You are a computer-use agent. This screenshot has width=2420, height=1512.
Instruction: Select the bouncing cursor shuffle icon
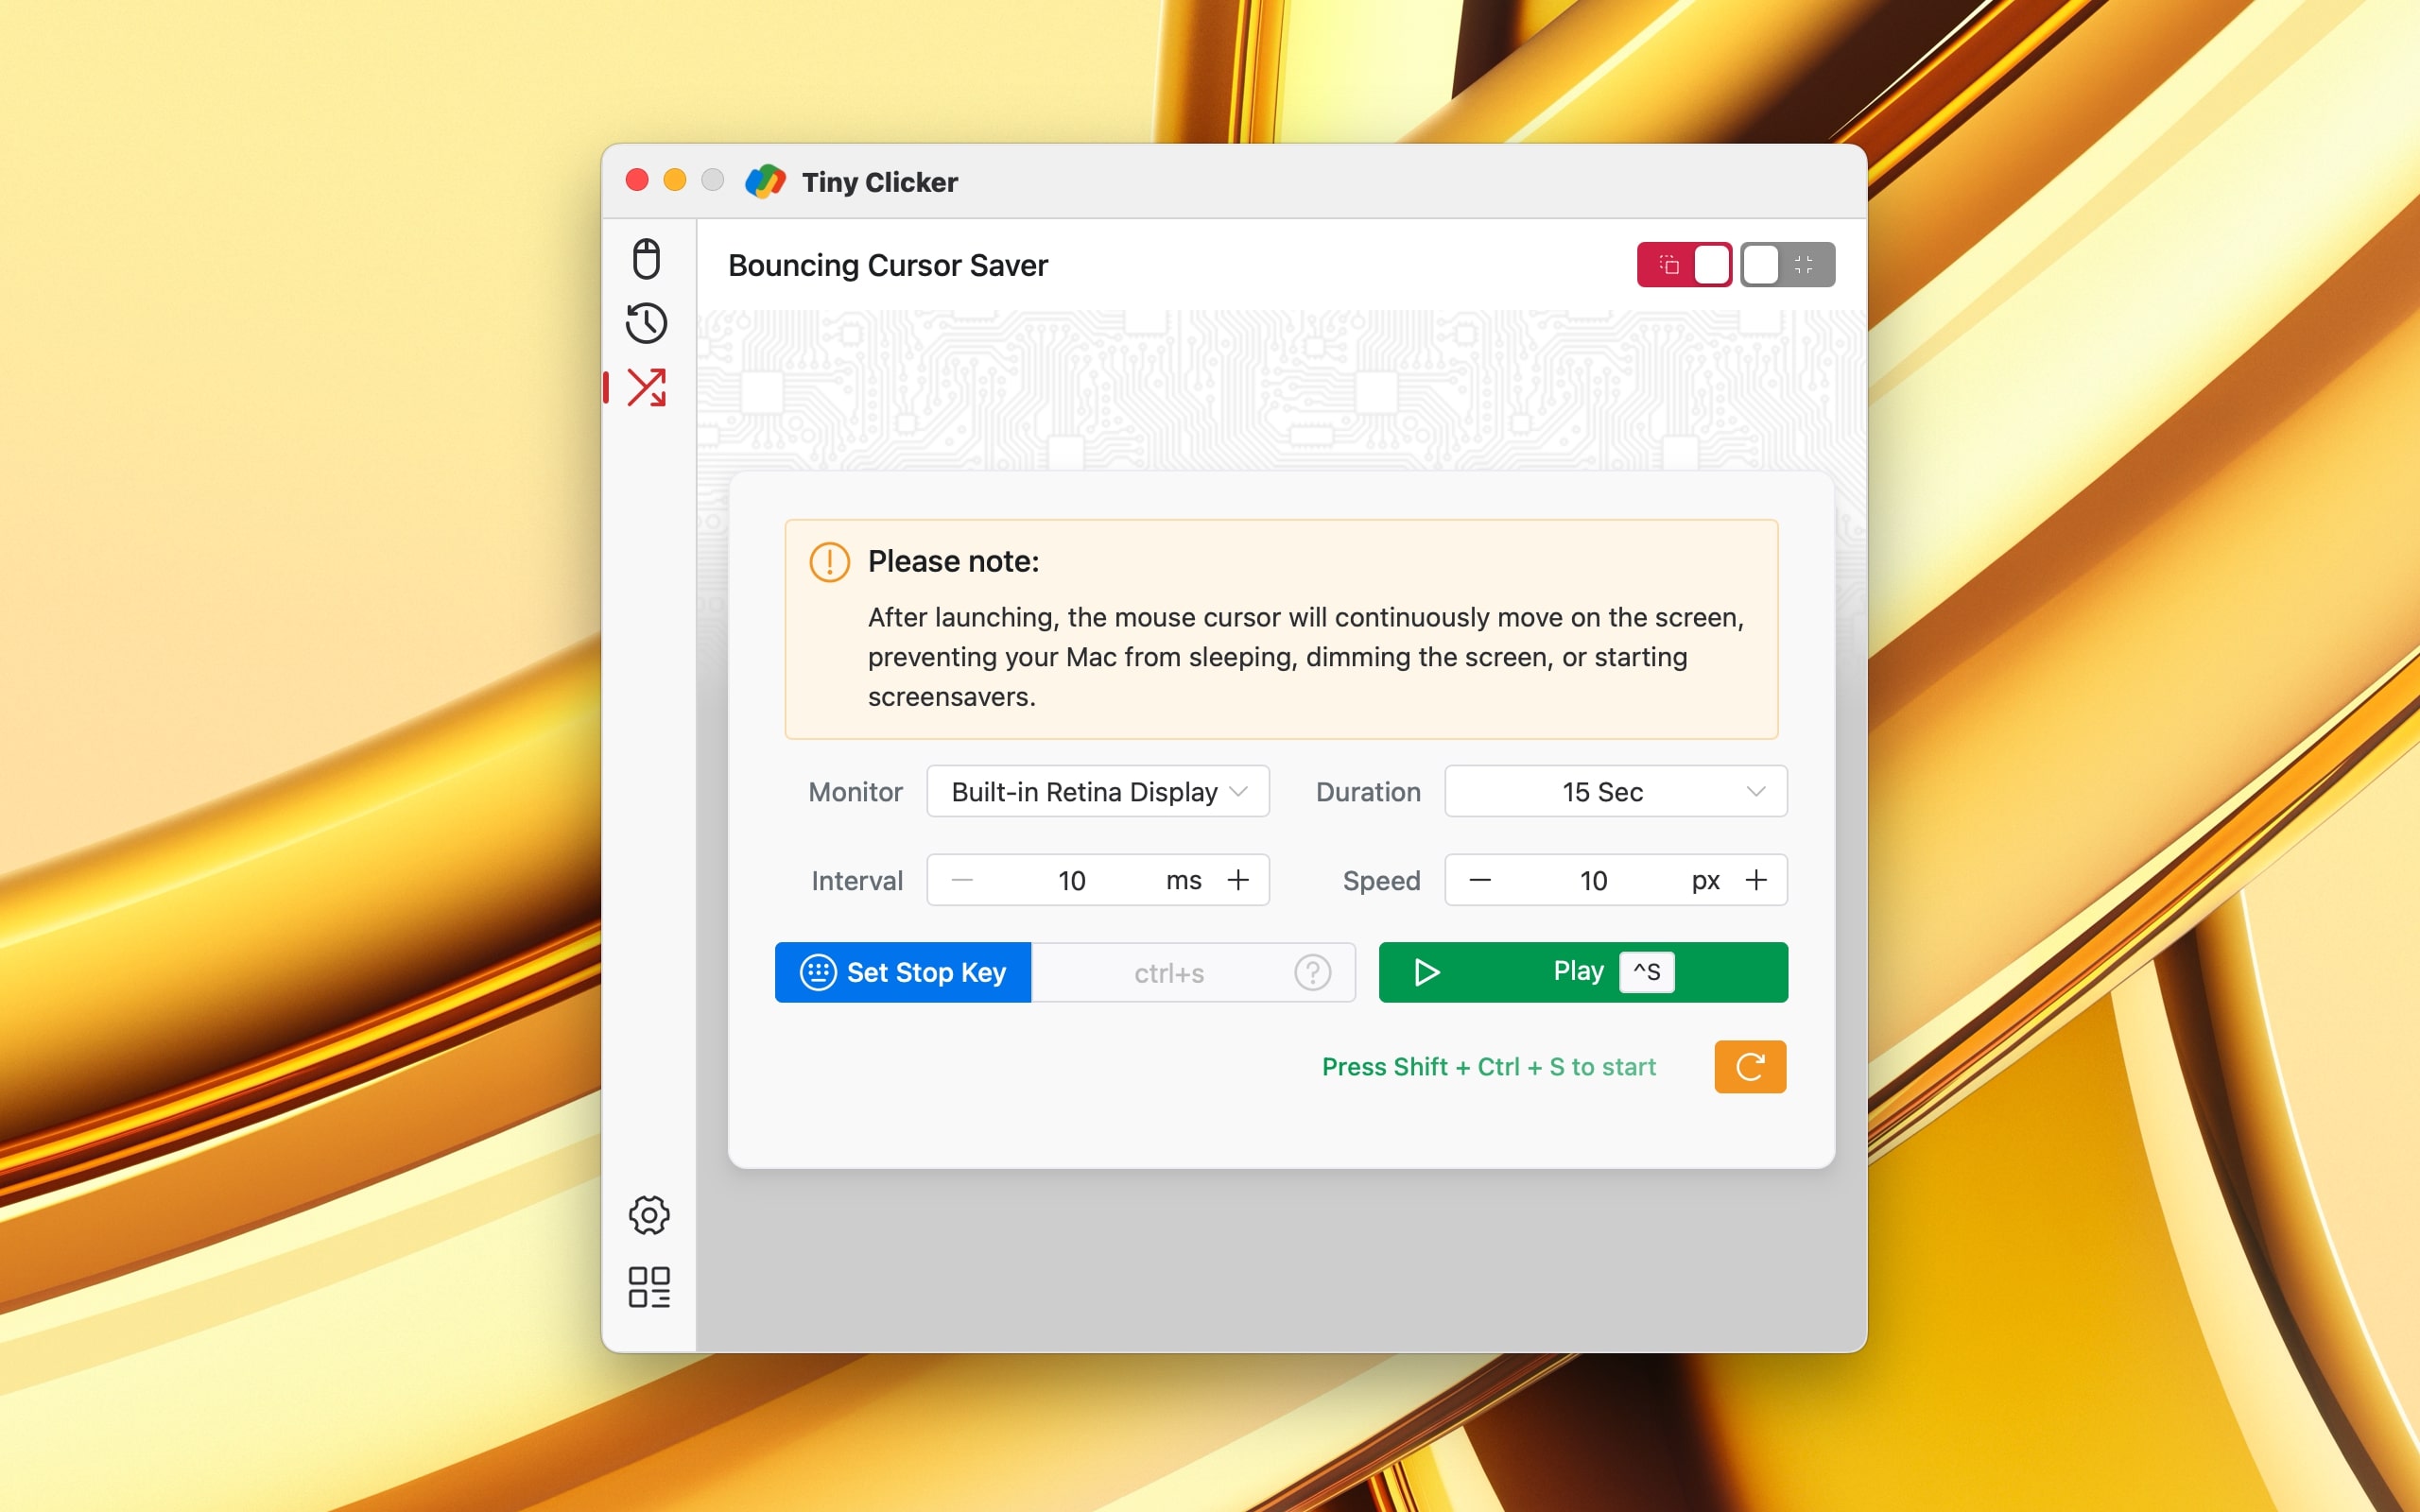click(x=646, y=387)
